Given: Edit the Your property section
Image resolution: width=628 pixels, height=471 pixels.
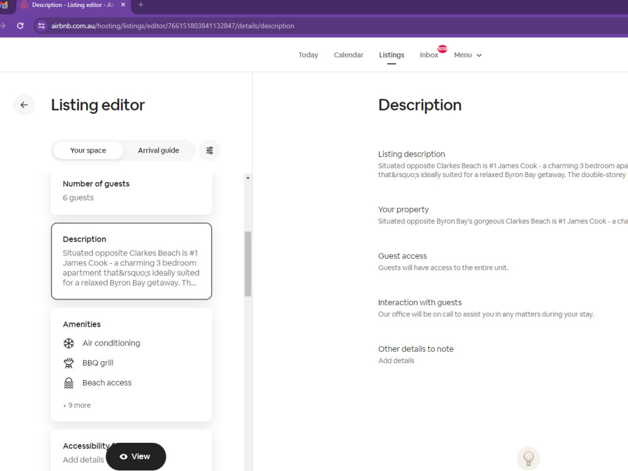Looking at the screenshot, I should [502, 215].
